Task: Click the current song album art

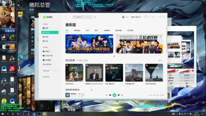Action: 67,95
